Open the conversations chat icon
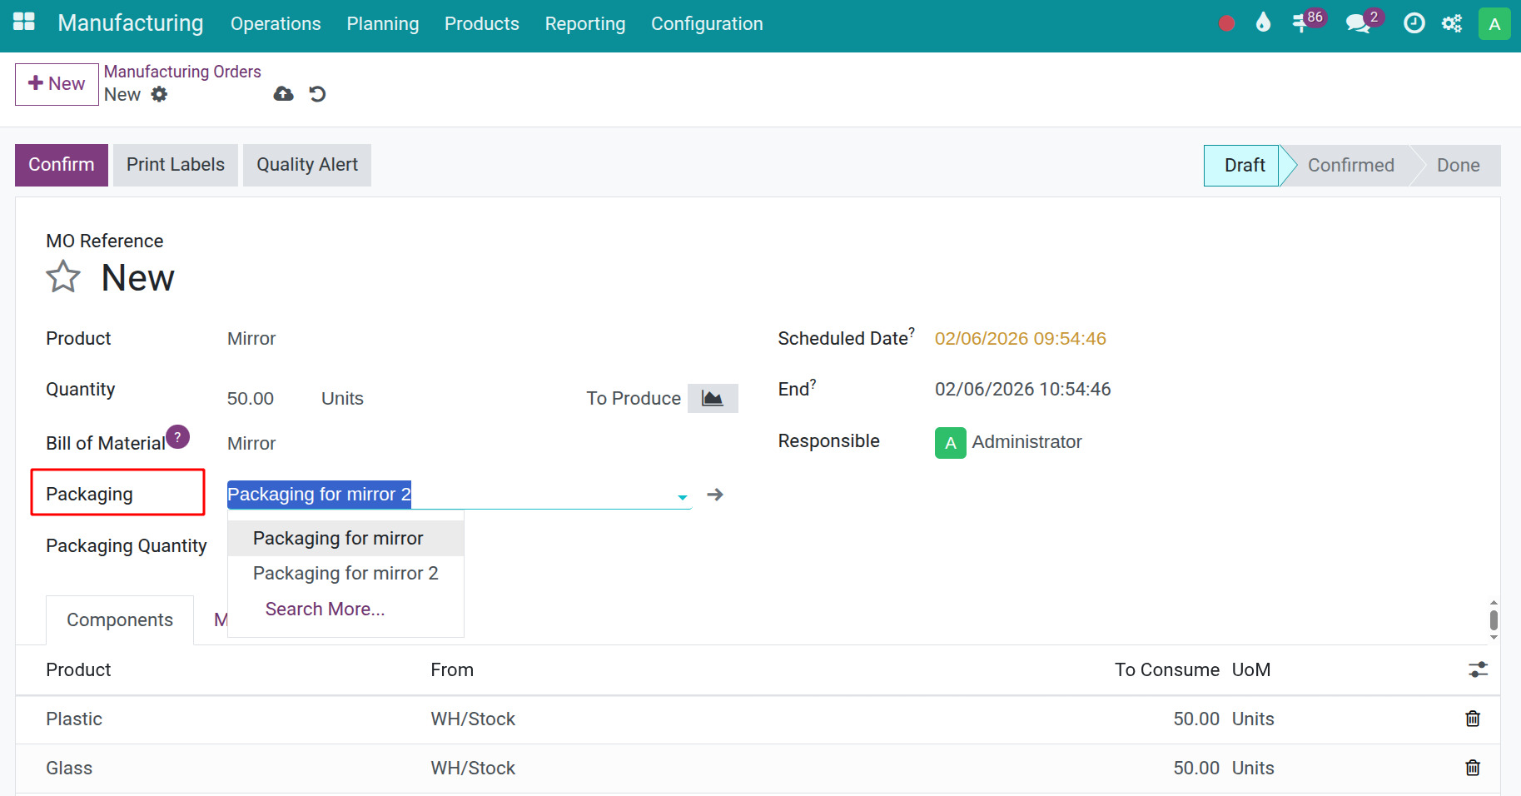The image size is (1521, 796). [x=1358, y=23]
